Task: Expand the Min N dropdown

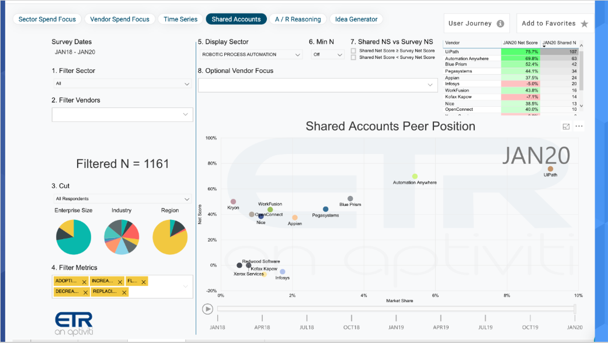Action: tap(328, 55)
